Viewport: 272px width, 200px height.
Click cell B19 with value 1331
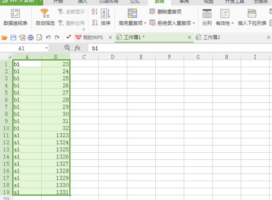pyautogui.click(x=56, y=192)
